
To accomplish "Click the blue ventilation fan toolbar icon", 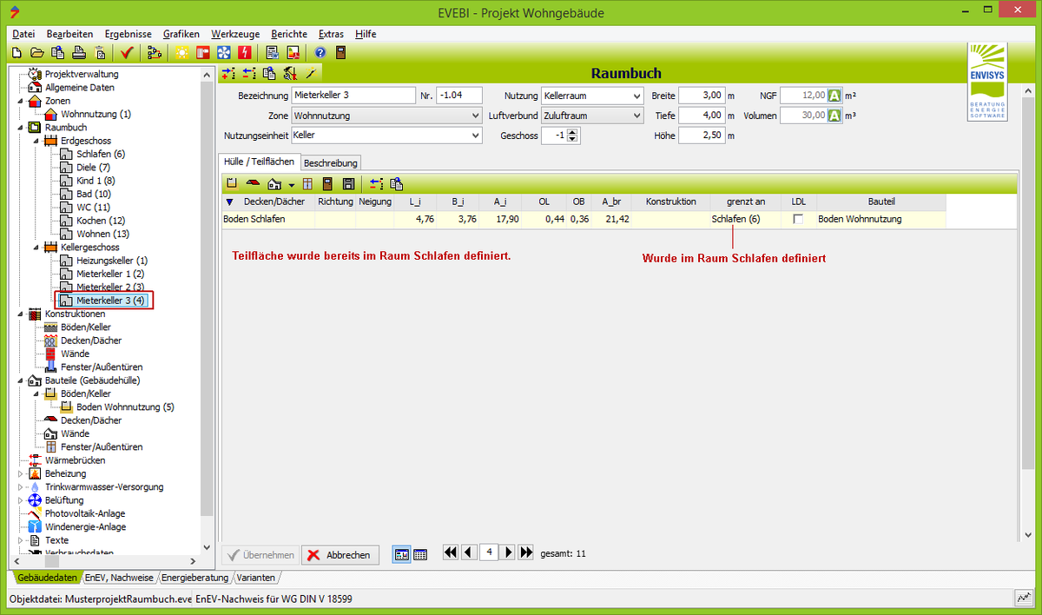I will pos(223,53).
